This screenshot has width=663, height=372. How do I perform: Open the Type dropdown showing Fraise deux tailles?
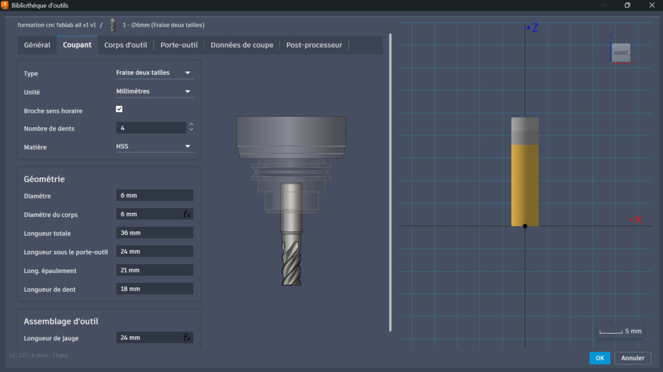154,73
